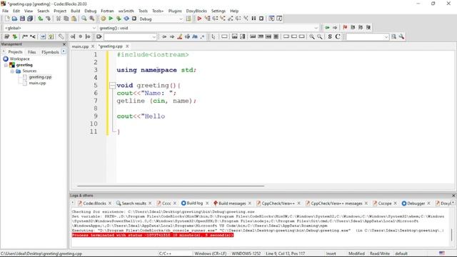
Task: Redo the edit with toolbar icon
Action: point(48,19)
